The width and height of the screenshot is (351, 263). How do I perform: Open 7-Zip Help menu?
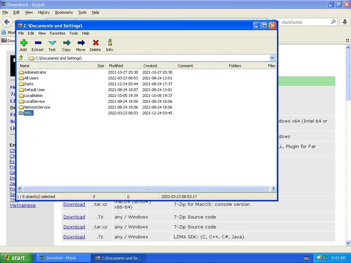click(85, 33)
